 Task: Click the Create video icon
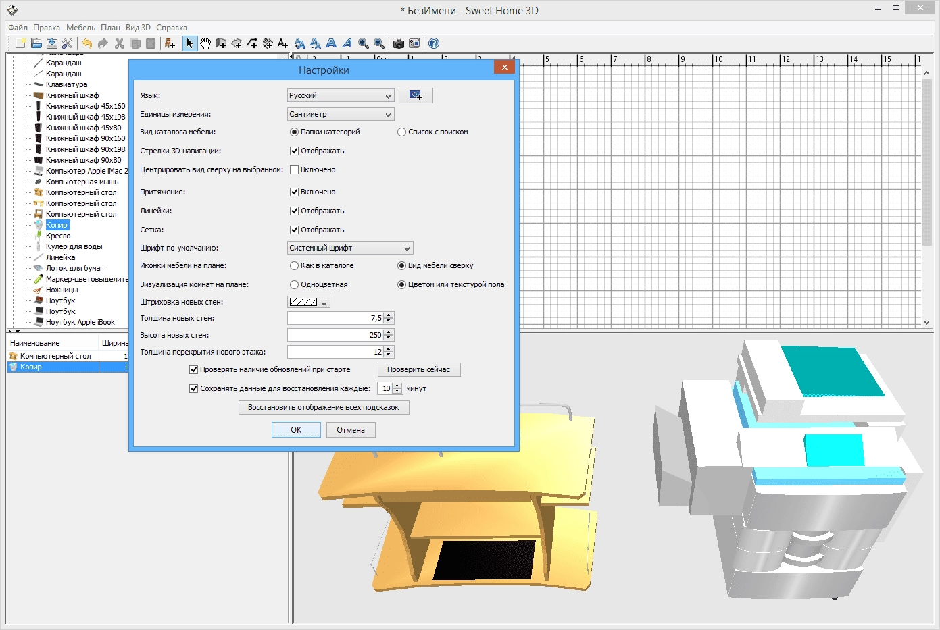click(414, 43)
